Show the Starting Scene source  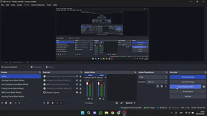[x=77, y=89]
